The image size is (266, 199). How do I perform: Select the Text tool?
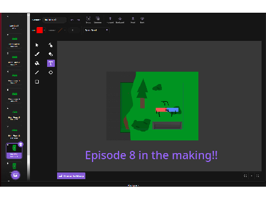(x=51, y=64)
